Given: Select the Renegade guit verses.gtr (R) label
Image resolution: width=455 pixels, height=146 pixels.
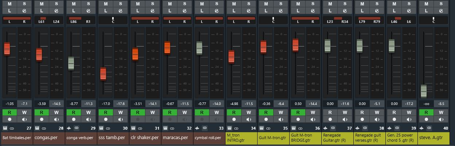Looking at the screenshot, I should (x=369, y=138).
